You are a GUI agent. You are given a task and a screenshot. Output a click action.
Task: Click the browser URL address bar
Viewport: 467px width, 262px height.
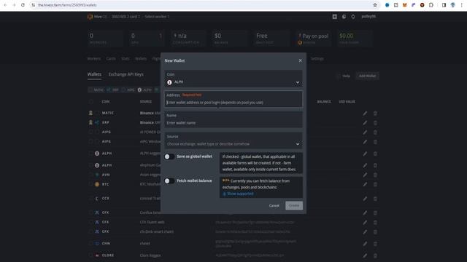coord(203,5)
